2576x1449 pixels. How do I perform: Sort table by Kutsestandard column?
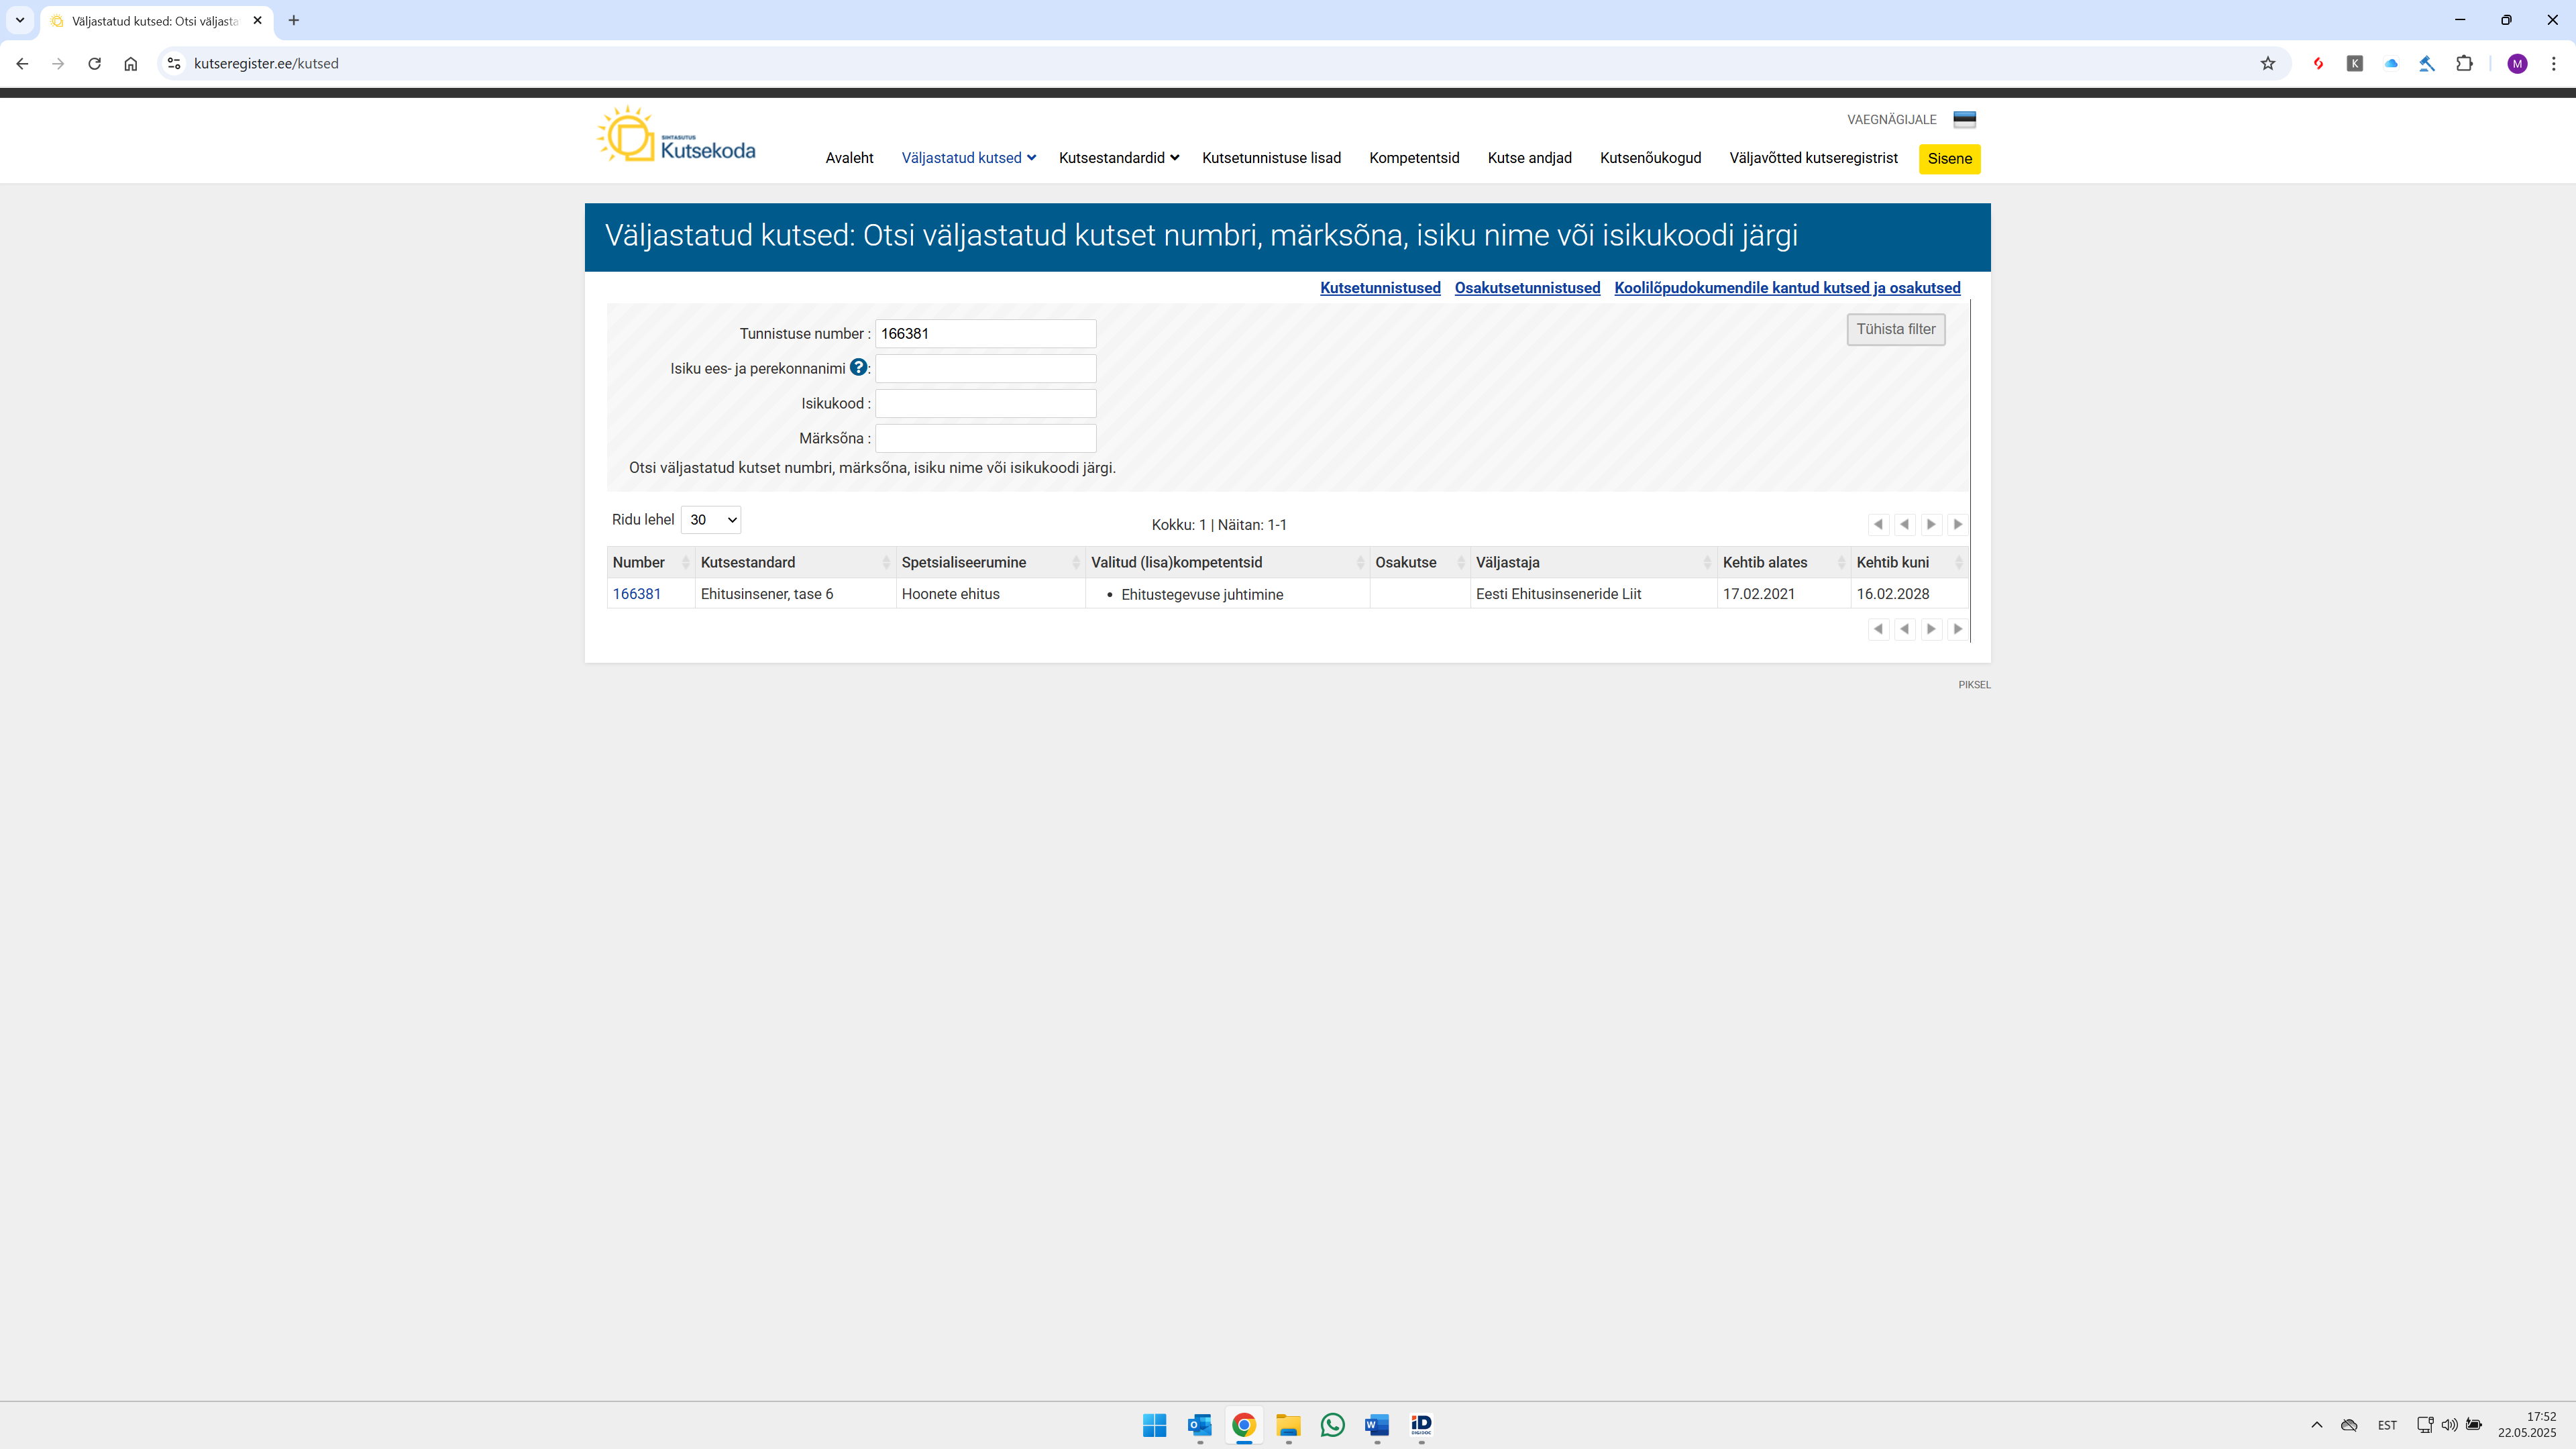coord(795,562)
